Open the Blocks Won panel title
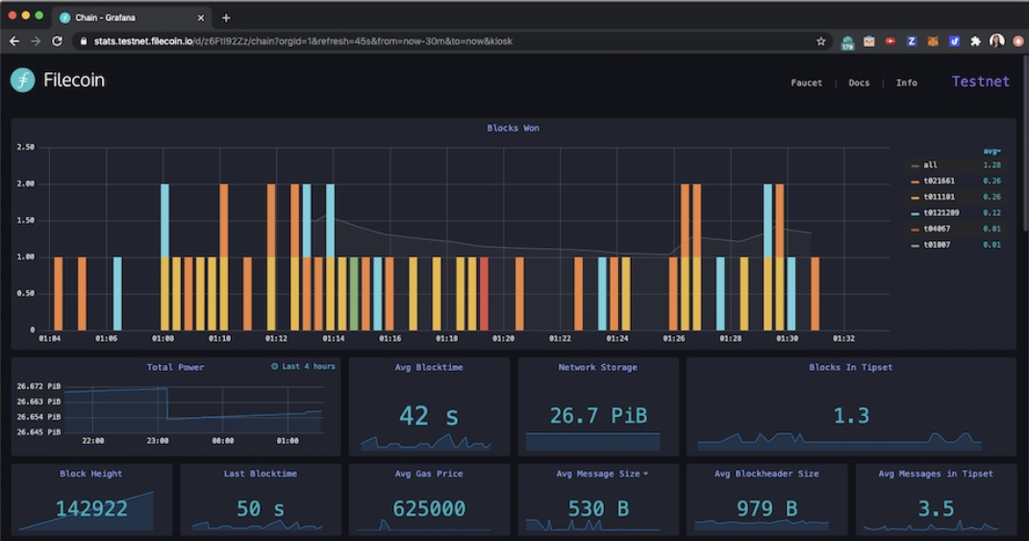The height and width of the screenshot is (541, 1029). [514, 128]
